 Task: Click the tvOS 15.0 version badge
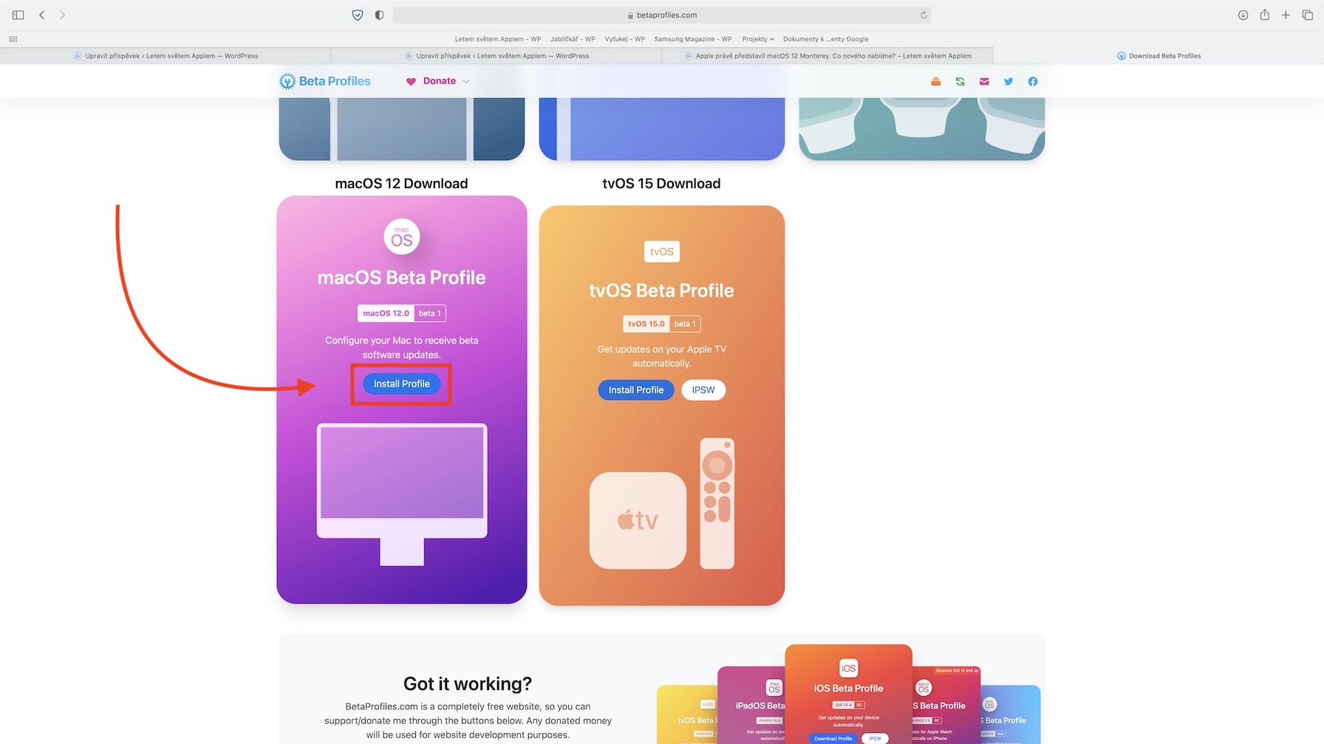tap(646, 324)
